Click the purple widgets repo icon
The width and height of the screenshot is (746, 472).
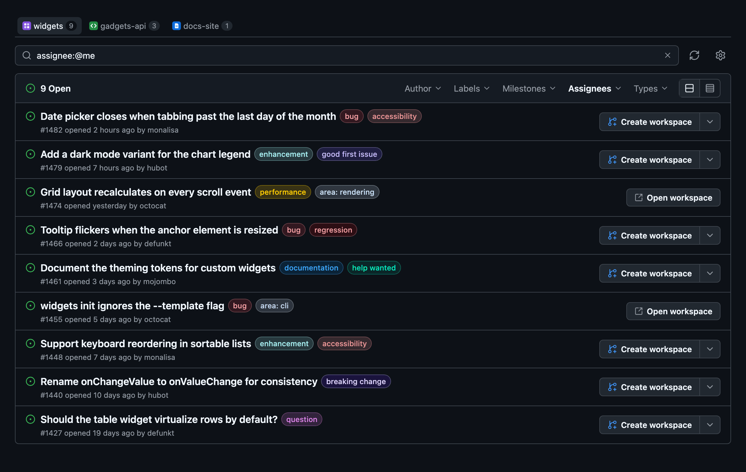(27, 26)
